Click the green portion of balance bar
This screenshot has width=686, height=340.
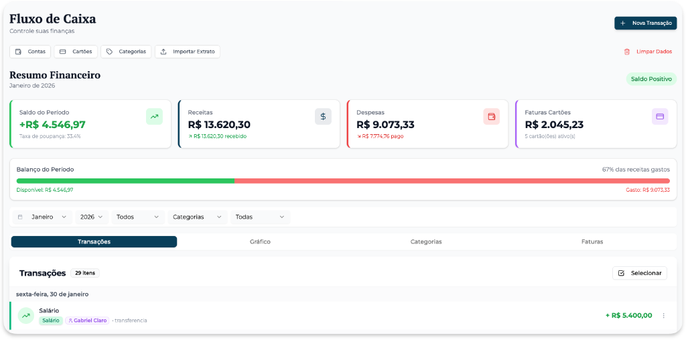125,181
